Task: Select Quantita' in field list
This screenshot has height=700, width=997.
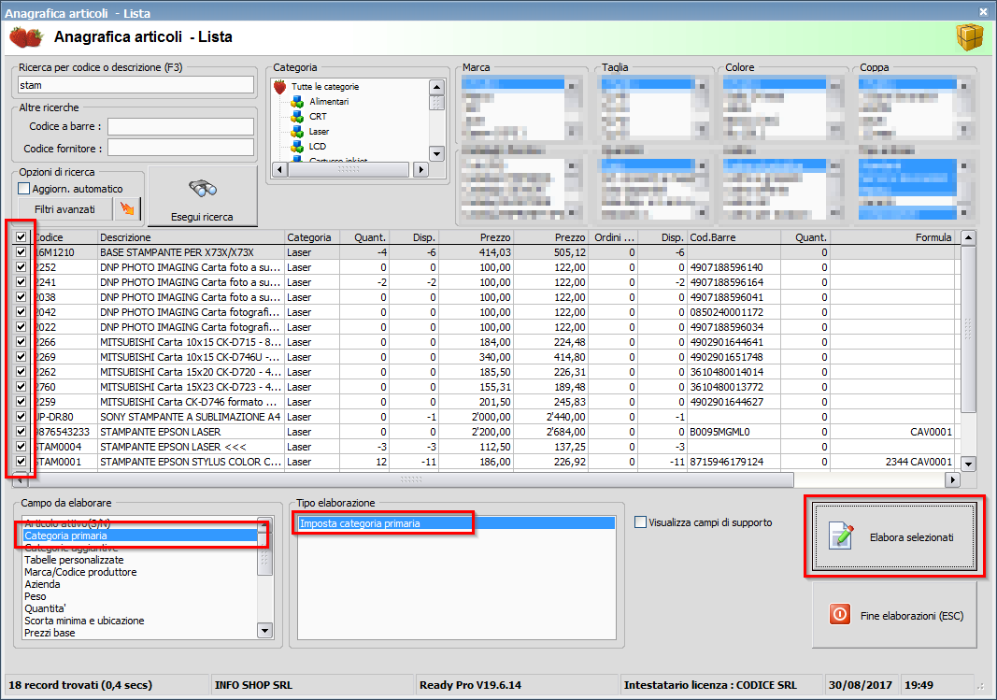Action: pos(45,607)
